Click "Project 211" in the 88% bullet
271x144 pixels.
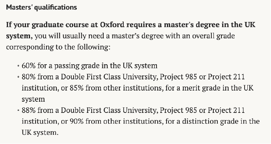click(x=226, y=110)
